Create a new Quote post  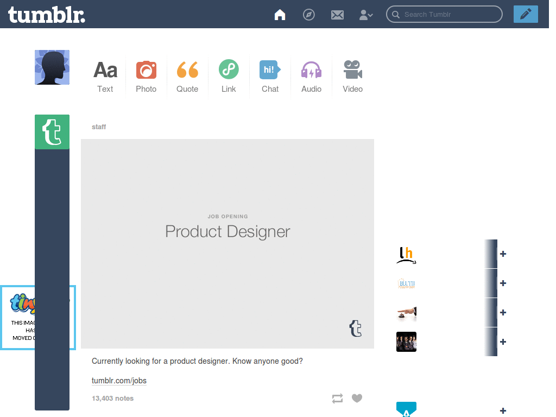[x=187, y=77]
